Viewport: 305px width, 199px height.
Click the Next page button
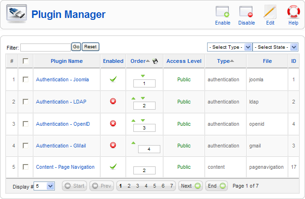pyautogui.click(x=191, y=186)
